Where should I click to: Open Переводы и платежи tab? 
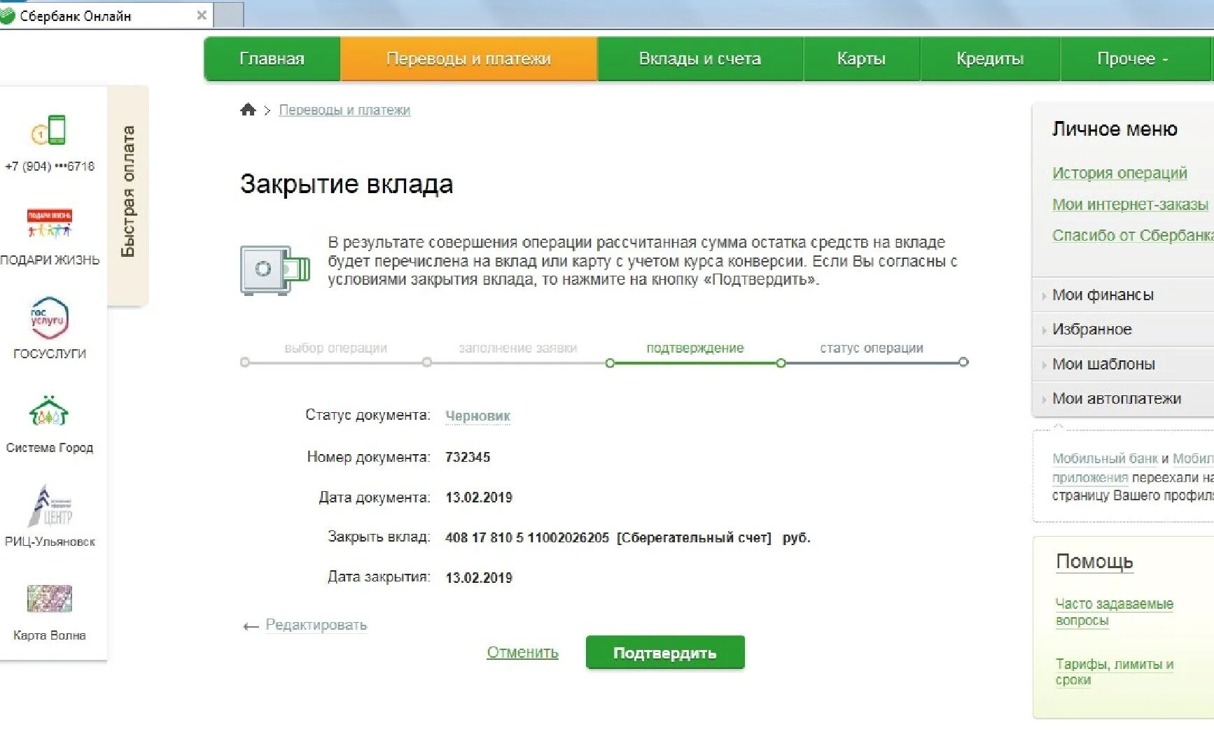coord(468,59)
